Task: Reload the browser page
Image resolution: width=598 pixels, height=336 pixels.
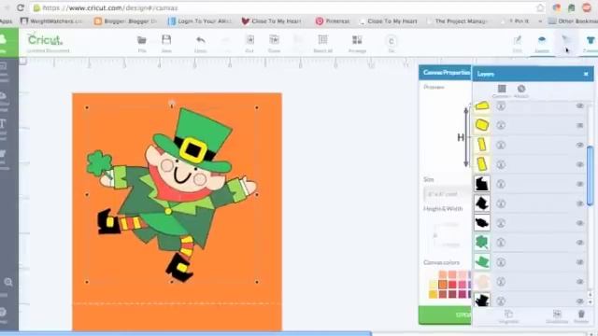Action: click(21, 7)
